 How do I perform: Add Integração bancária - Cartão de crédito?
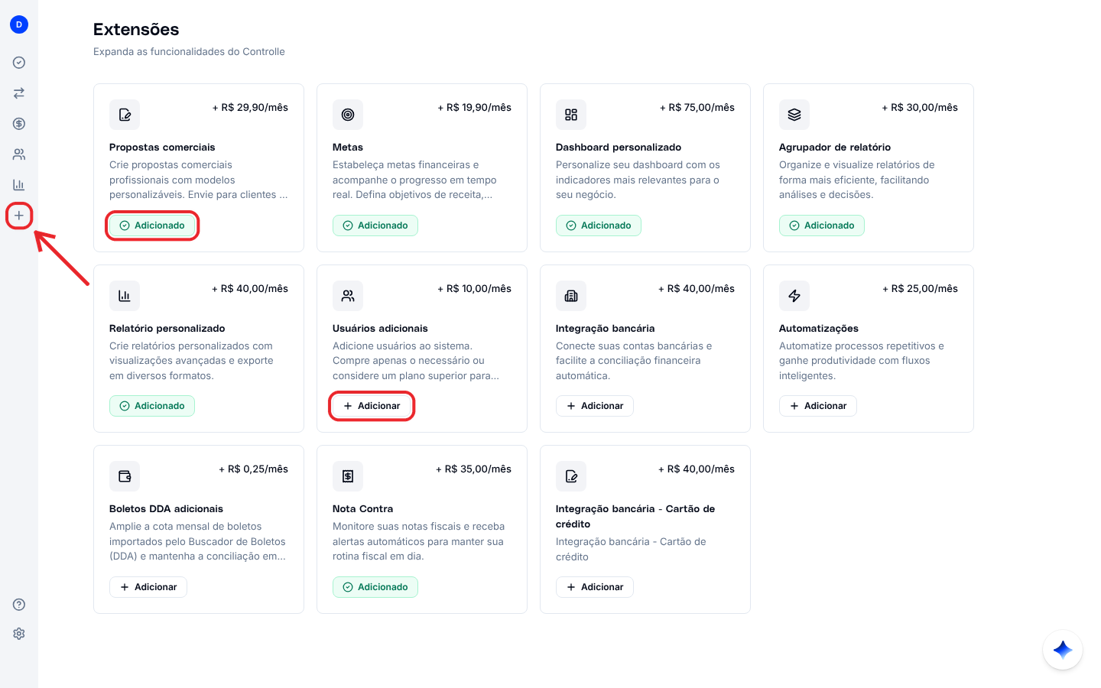tap(595, 587)
